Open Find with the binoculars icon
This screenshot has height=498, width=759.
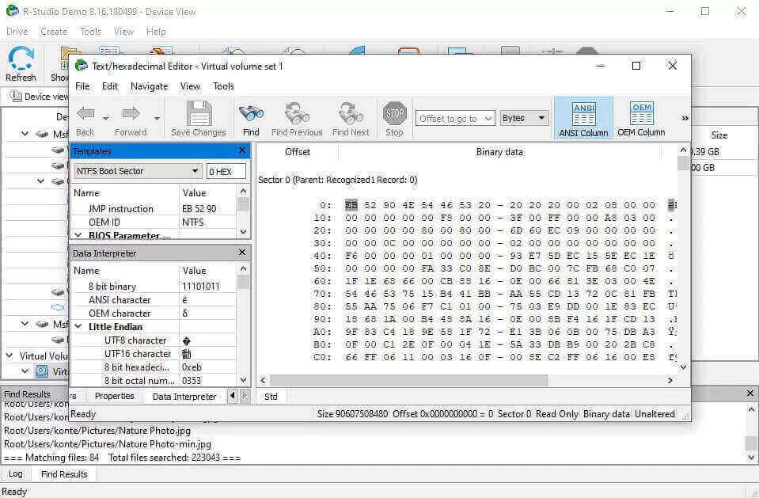coord(251,113)
